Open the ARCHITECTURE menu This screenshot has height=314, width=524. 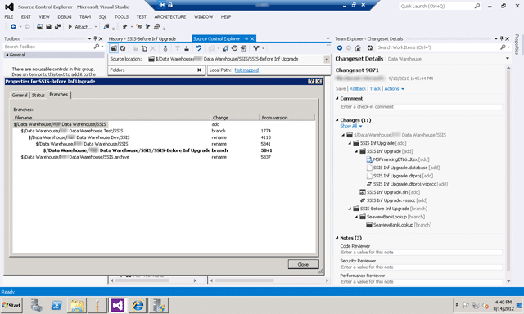tap(169, 16)
